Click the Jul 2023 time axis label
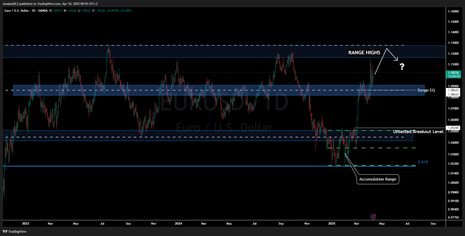465x236 pixels. (101, 223)
